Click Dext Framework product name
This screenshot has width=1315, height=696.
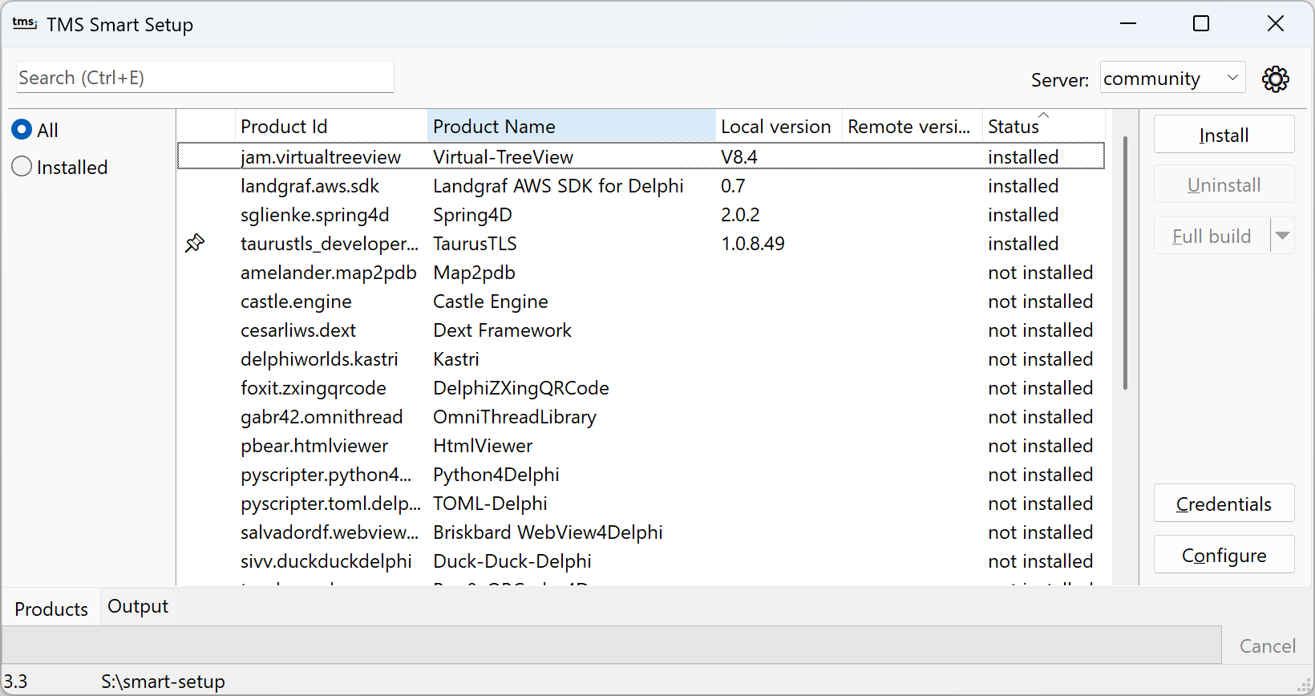(x=502, y=330)
